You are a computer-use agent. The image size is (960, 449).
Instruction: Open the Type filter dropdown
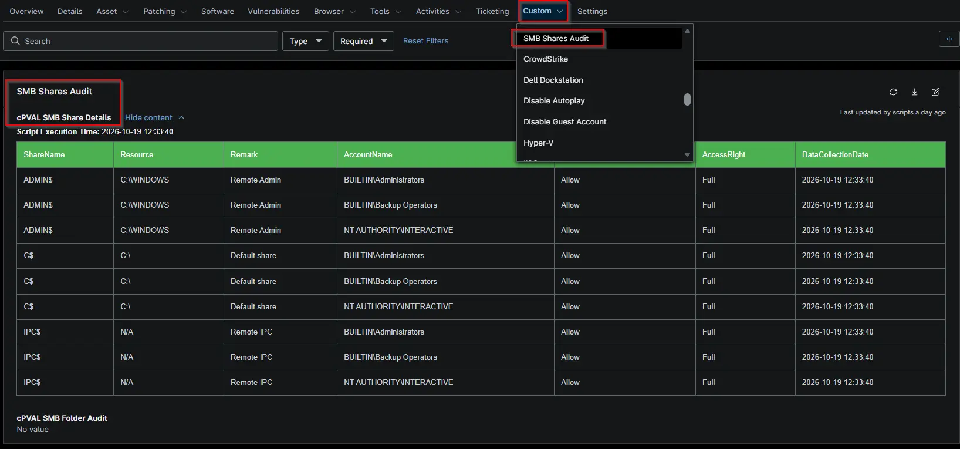click(x=306, y=41)
